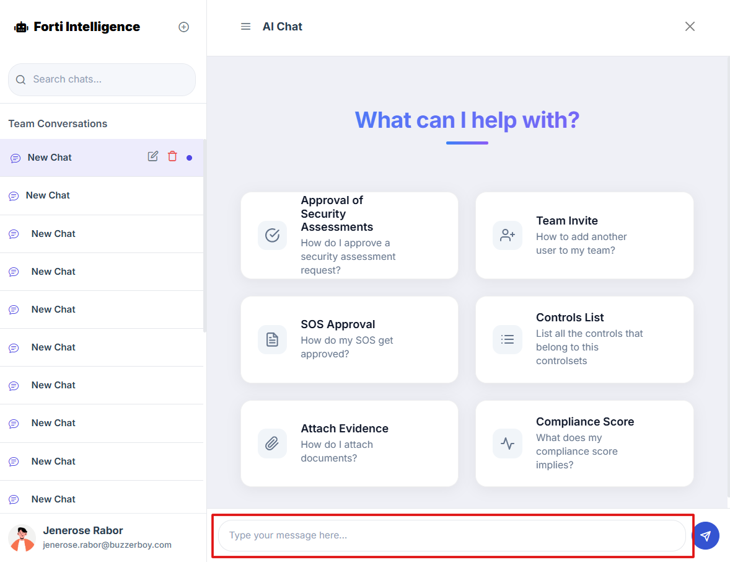
Task: Open the second New Chat conversation
Action: [x=48, y=195]
